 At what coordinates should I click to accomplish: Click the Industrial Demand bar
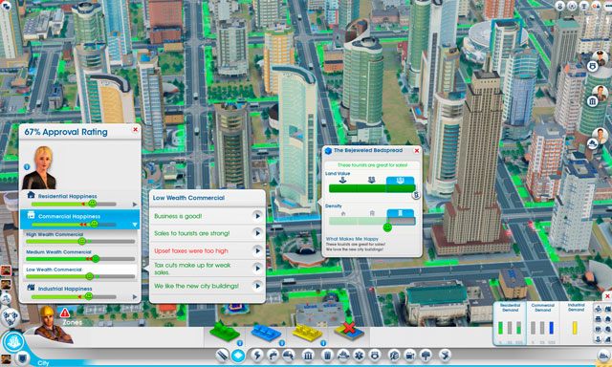coord(575,328)
